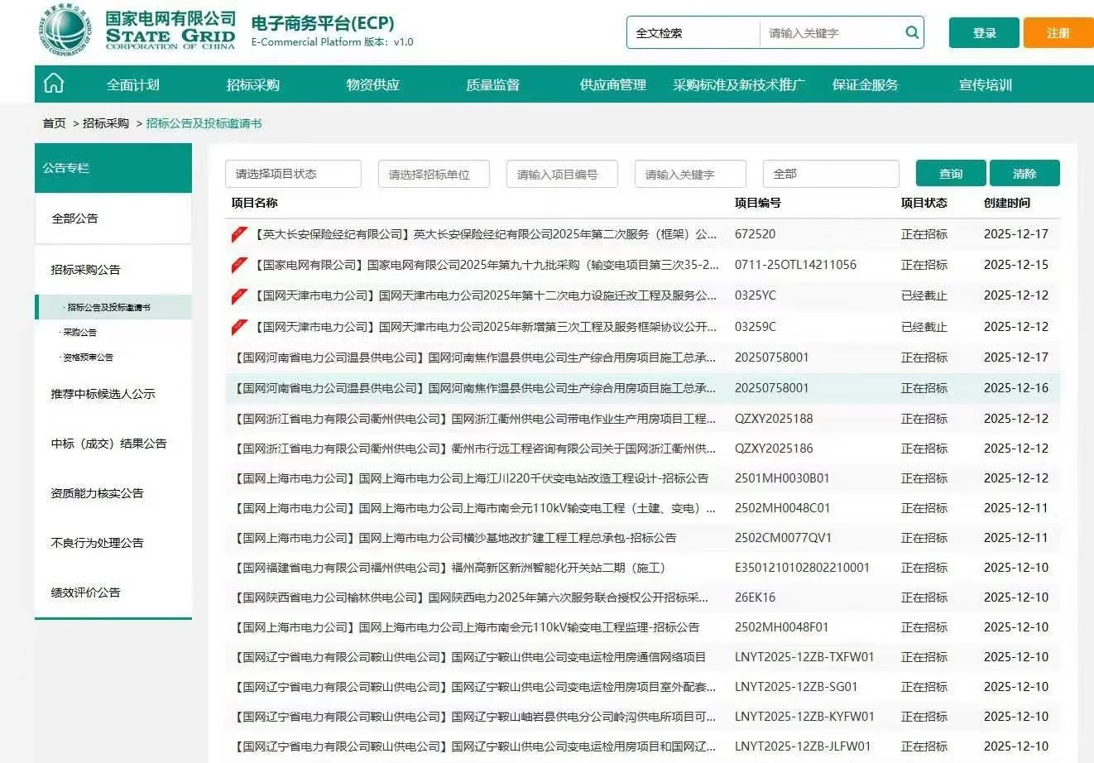
Task: Open 衢州供电公司带电作业生产用房 announcement
Action: [x=475, y=419]
